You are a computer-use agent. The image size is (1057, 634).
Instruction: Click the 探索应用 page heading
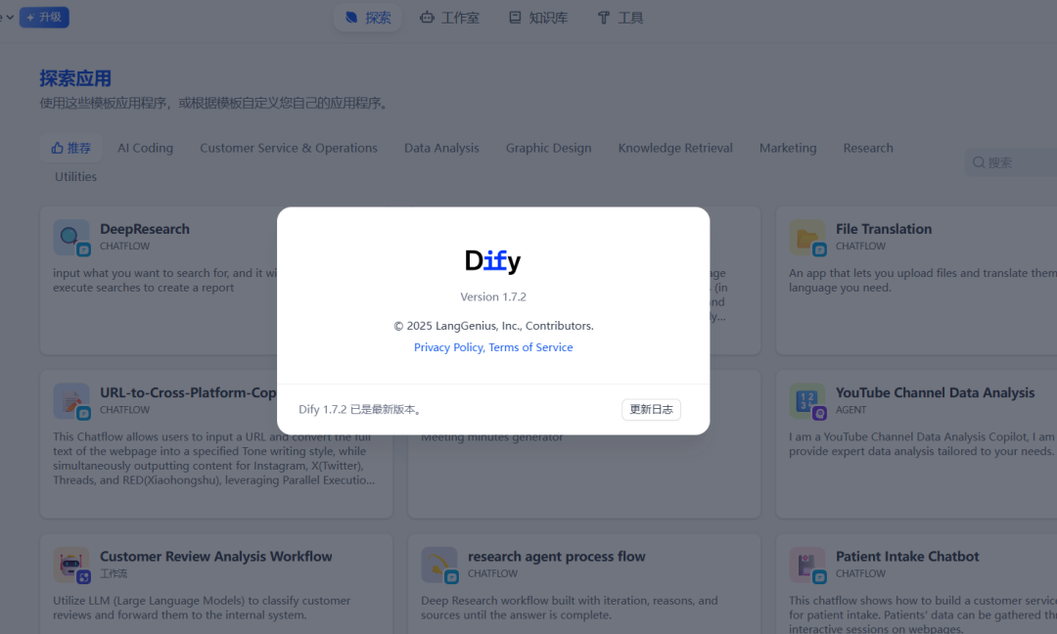point(74,78)
